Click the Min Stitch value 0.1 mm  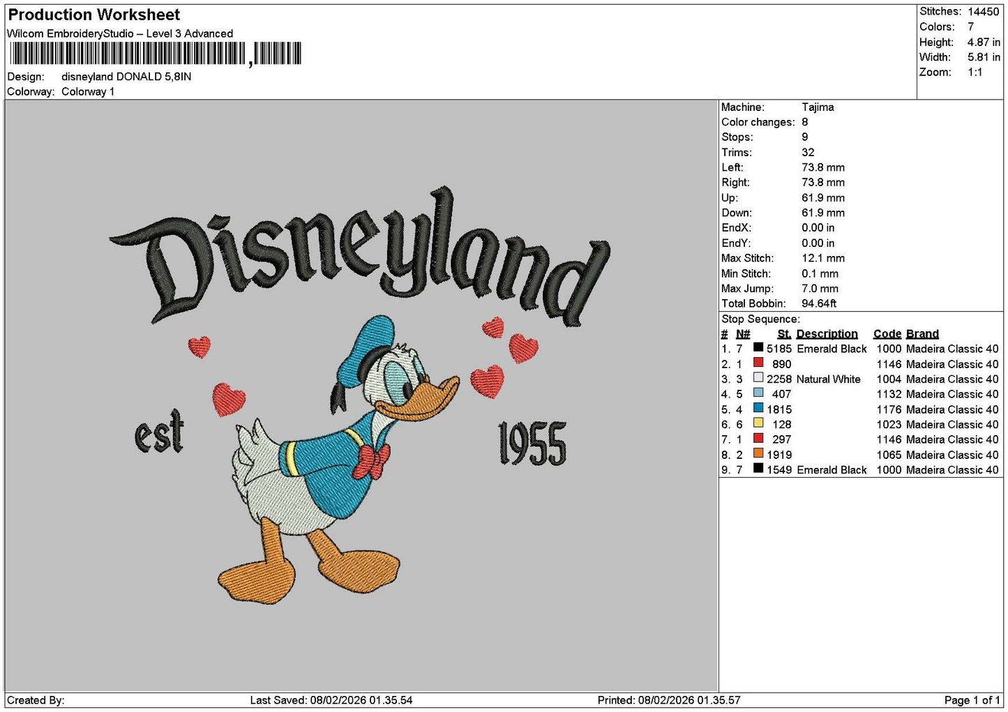coord(820,273)
